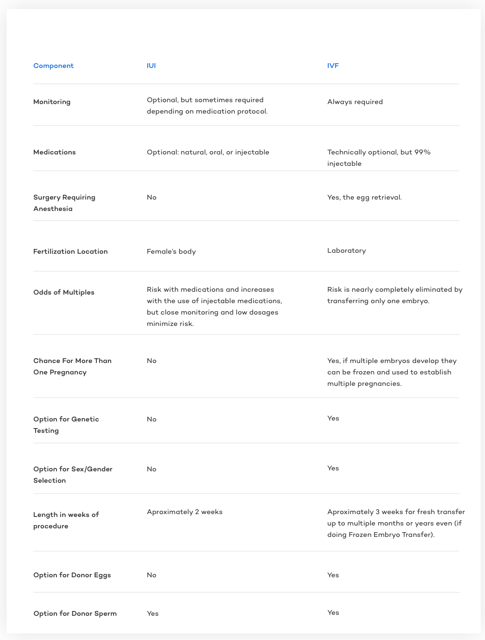Click 'Aproximately 2 weeks' IUI cell
The image size is (485, 640).
[x=185, y=512]
